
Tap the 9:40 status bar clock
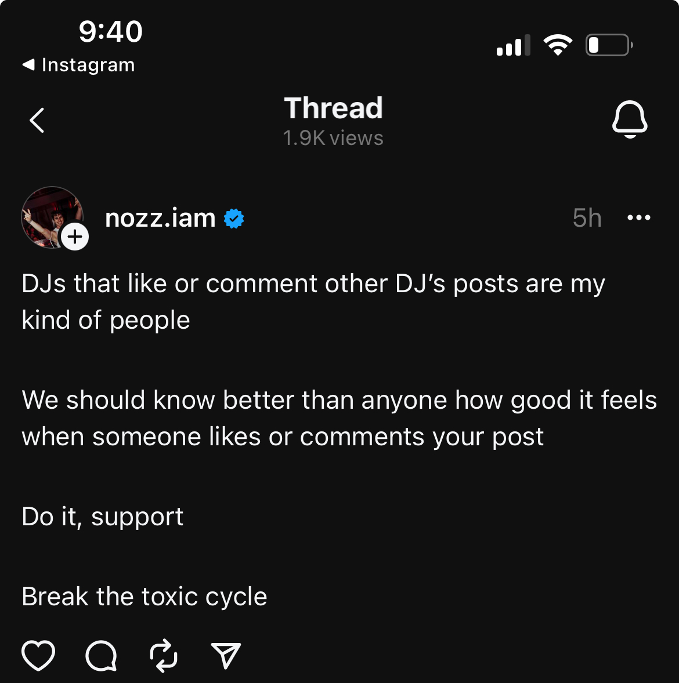coord(110,31)
